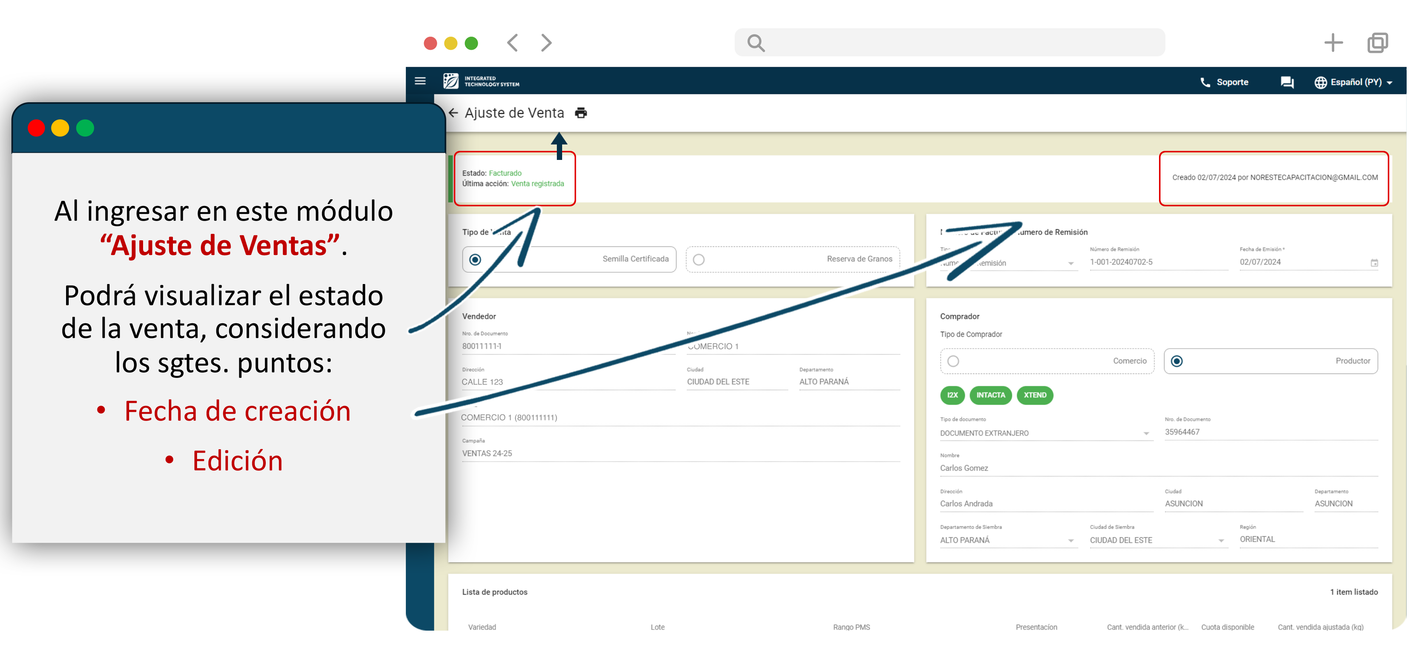Choose Comercio as buyer type

[953, 361]
